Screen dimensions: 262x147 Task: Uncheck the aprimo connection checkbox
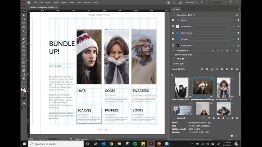pos(173,20)
